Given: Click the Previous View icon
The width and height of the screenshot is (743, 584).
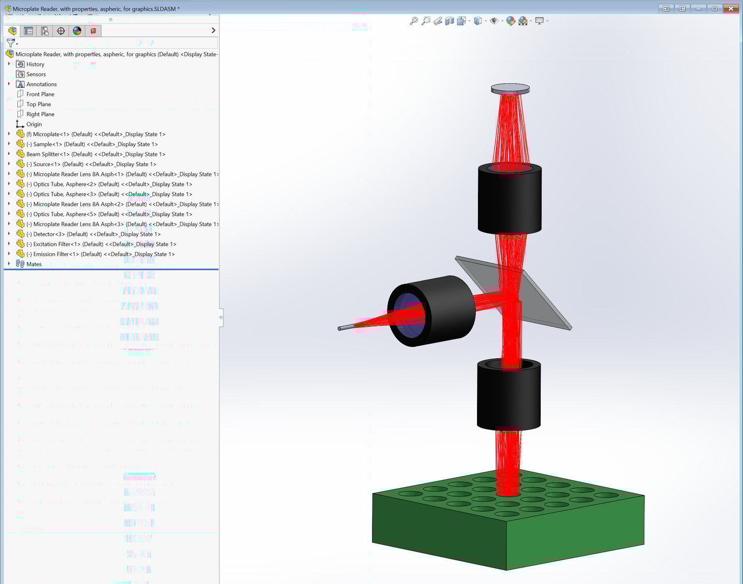Looking at the screenshot, I should tap(438, 21).
